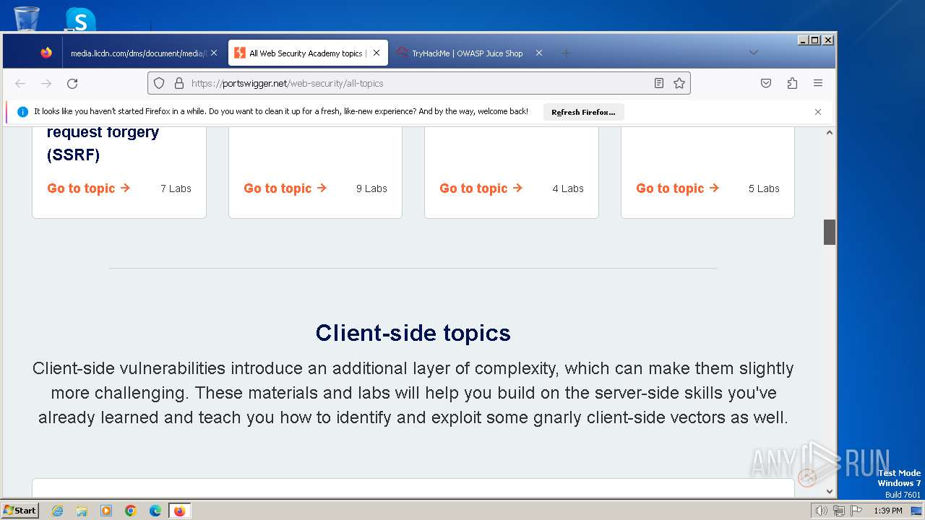Bookmark this page with the star icon
This screenshot has height=520, width=925.
coord(679,83)
